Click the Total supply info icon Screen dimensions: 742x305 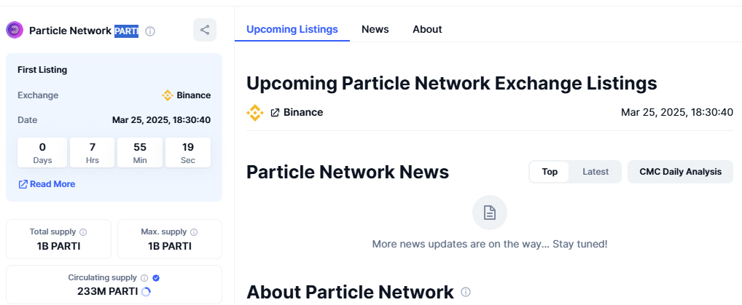point(83,232)
